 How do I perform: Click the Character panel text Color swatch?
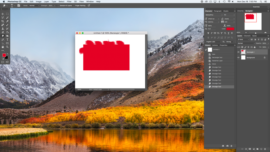pos(230,29)
